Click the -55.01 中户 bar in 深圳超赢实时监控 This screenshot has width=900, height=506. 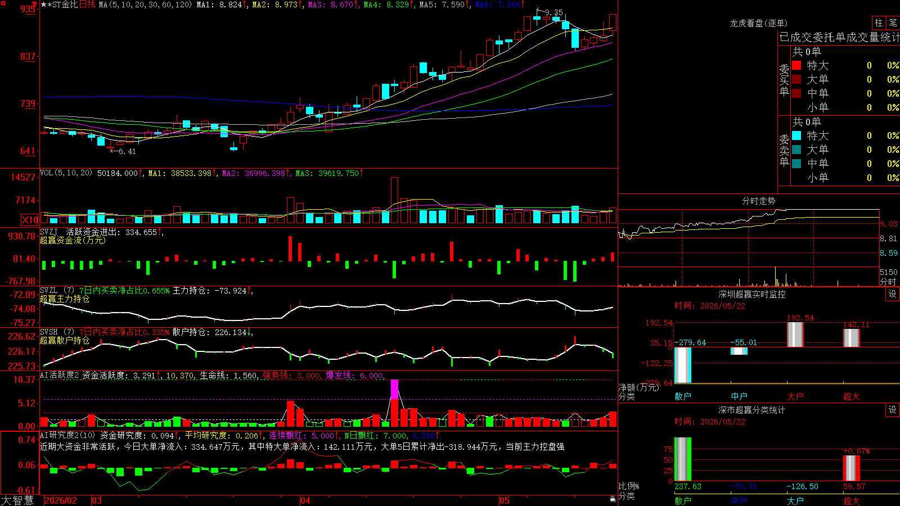click(x=739, y=351)
